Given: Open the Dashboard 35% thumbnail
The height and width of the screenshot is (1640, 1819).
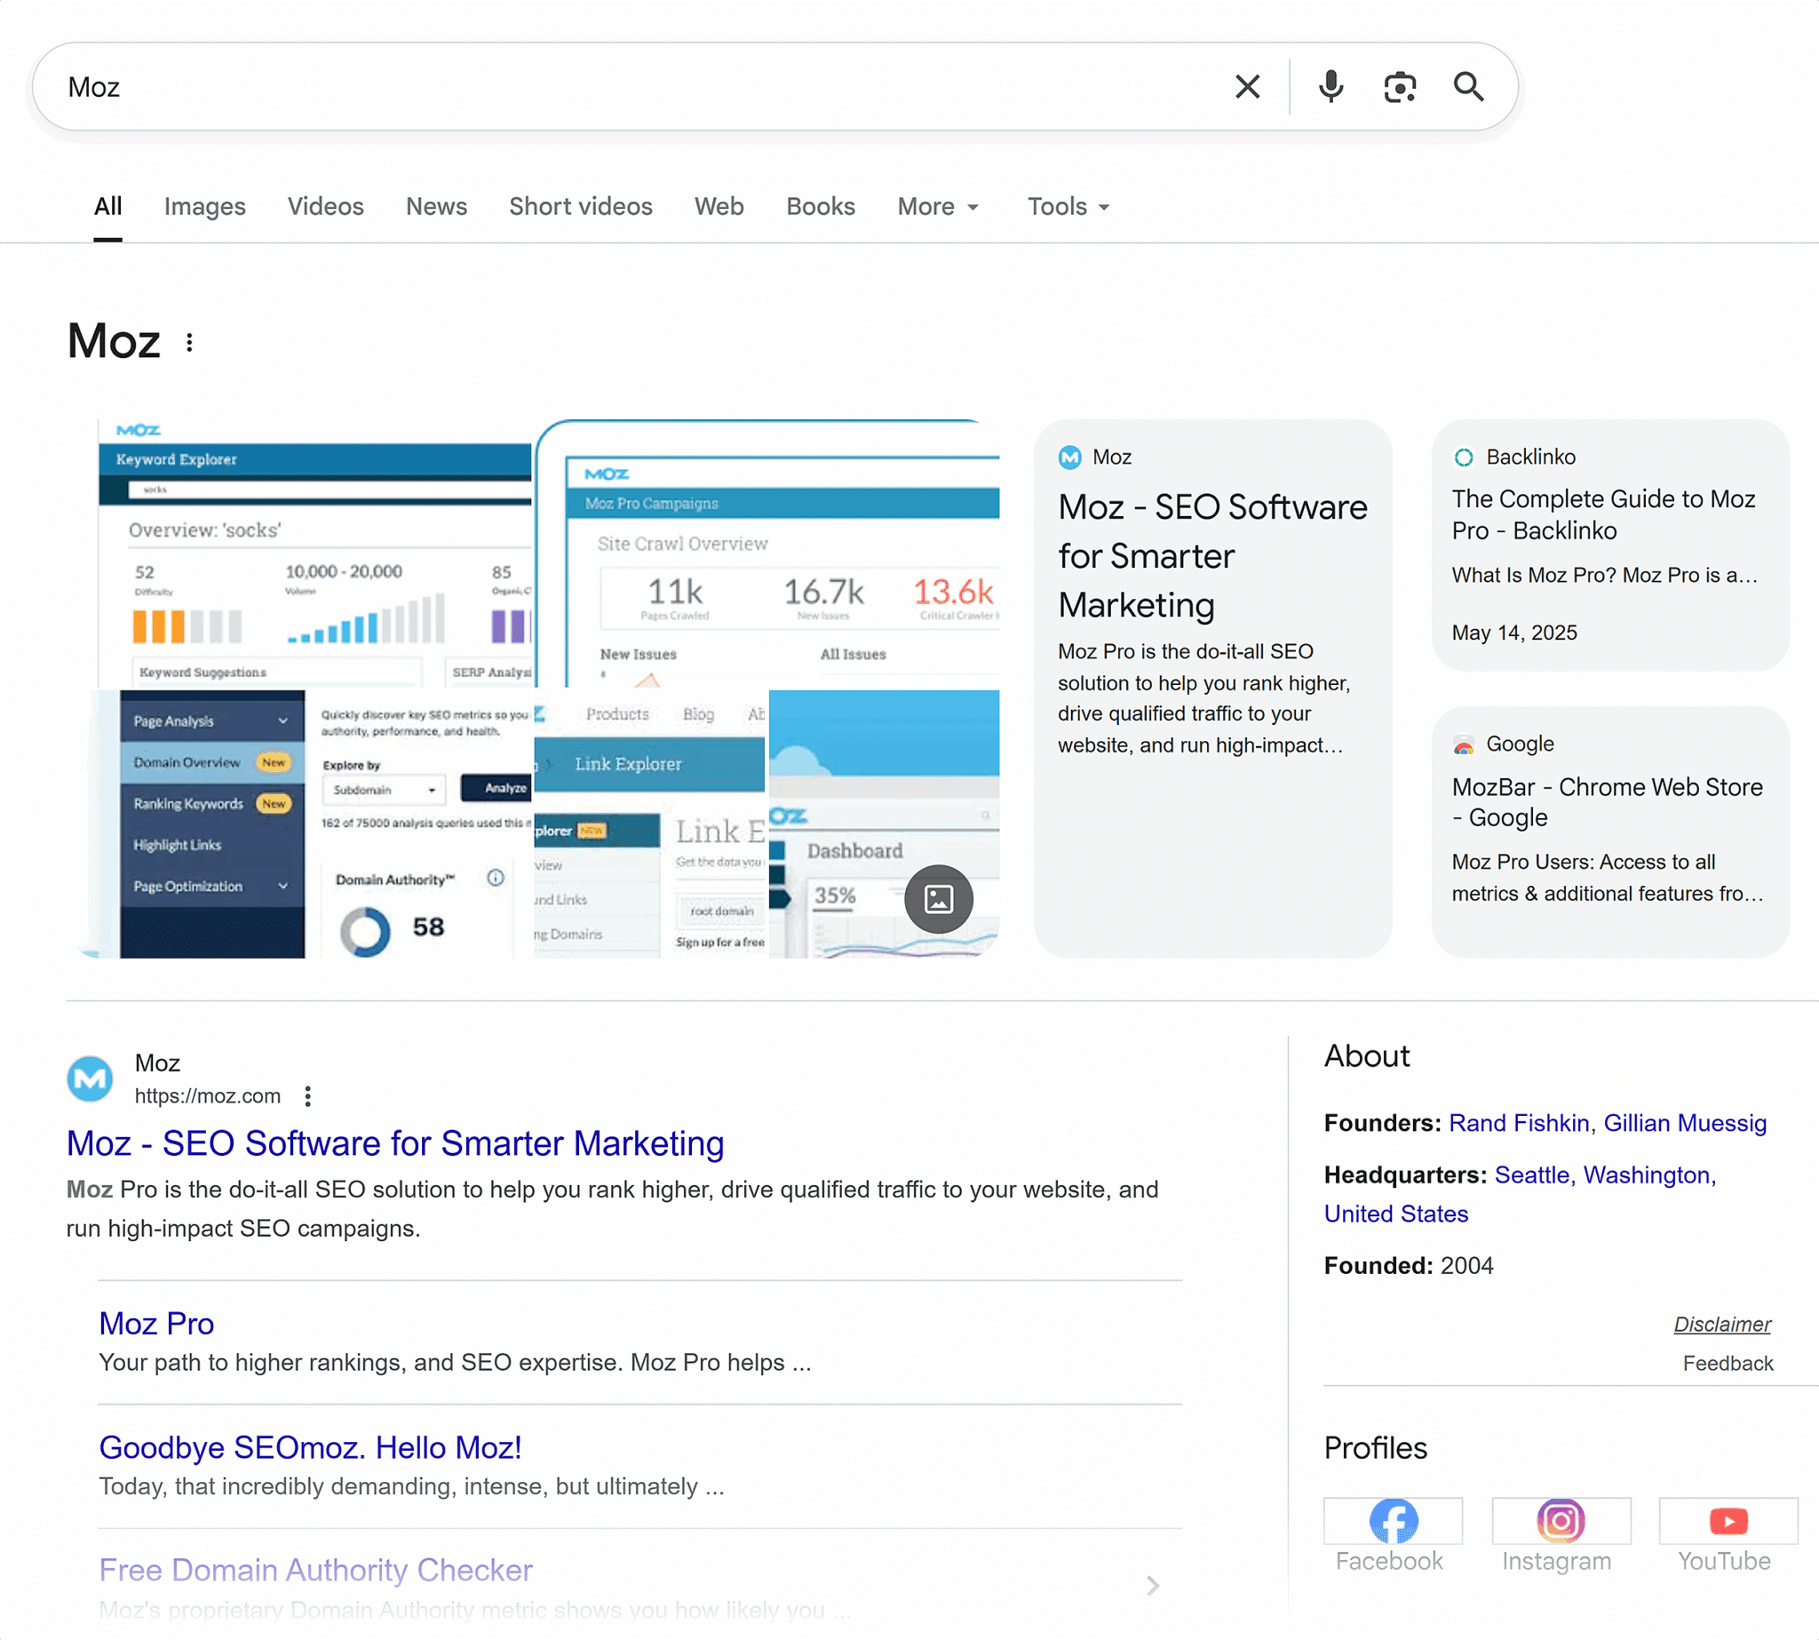Looking at the screenshot, I should [x=884, y=824].
